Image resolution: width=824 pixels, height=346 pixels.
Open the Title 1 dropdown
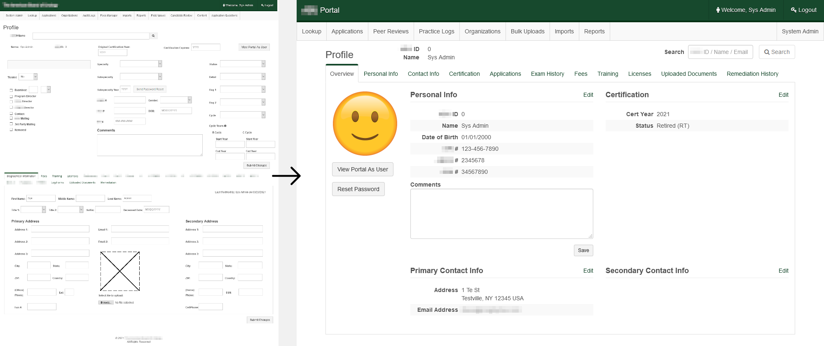click(x=34, y=210)
